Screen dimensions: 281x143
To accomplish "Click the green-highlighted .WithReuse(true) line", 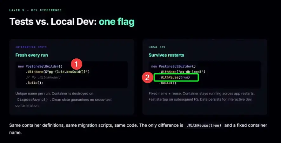I will point(176,77).
